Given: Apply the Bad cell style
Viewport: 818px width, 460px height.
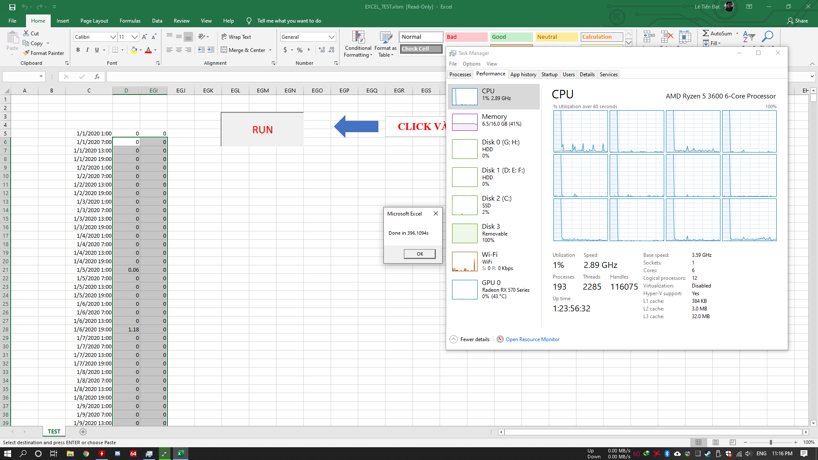Looking at the screenshot, I should pos(466,37).
